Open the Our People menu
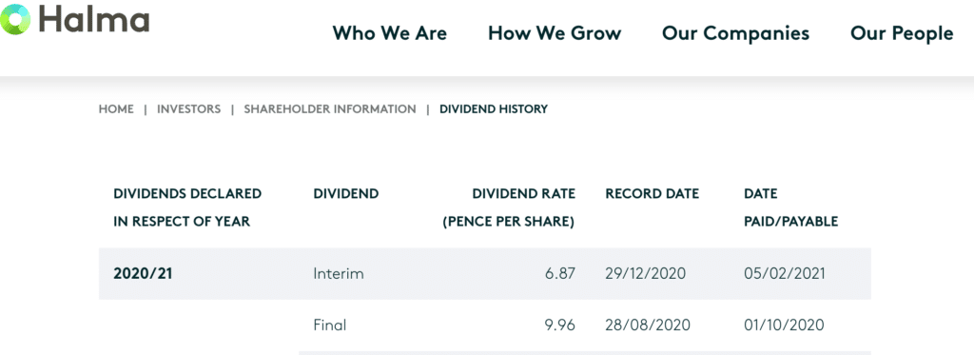The height and width of the screenshot is (355, 974). pos(902,33)
